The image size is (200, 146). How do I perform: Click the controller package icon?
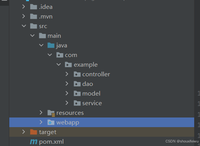(x=77, y=74)
